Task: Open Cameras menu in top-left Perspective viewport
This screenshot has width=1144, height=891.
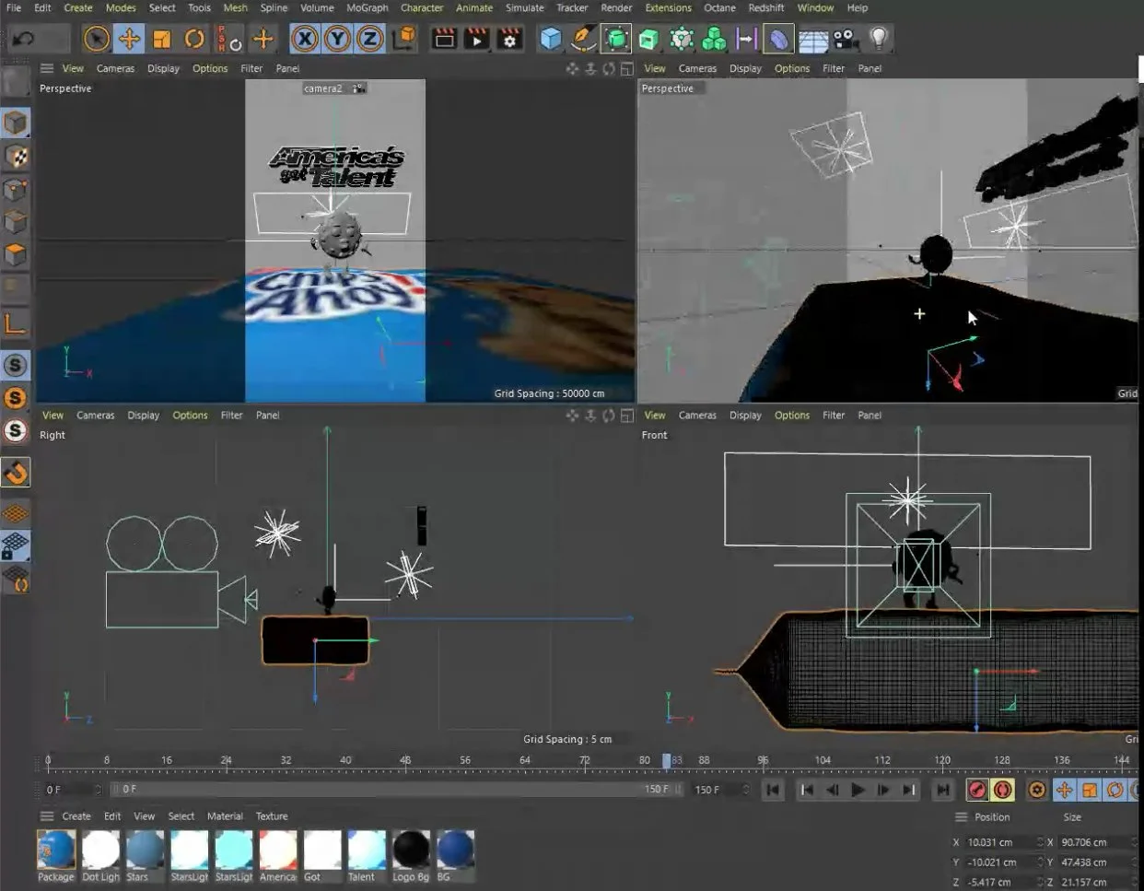Action: (115, 68)
